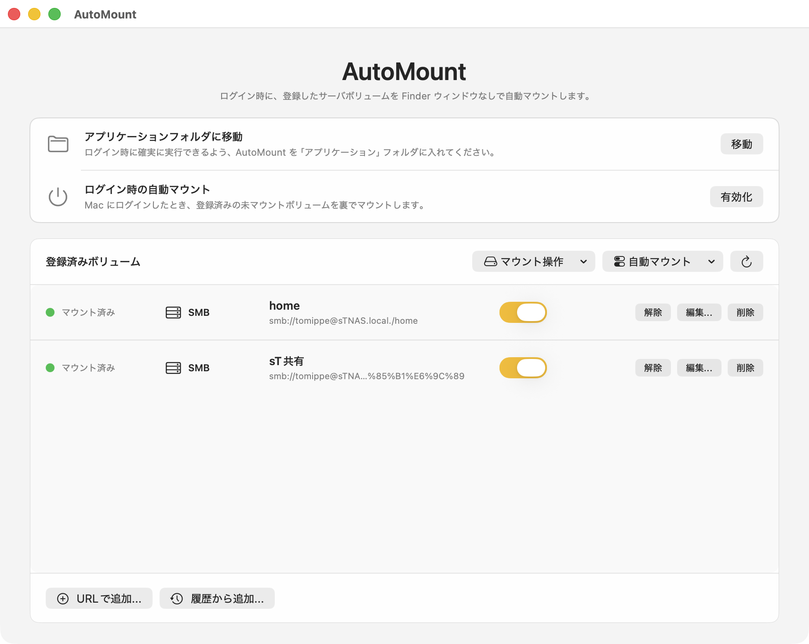Click the 移動 button
Viewport: 809px width, 644px height.
(742, 144)
